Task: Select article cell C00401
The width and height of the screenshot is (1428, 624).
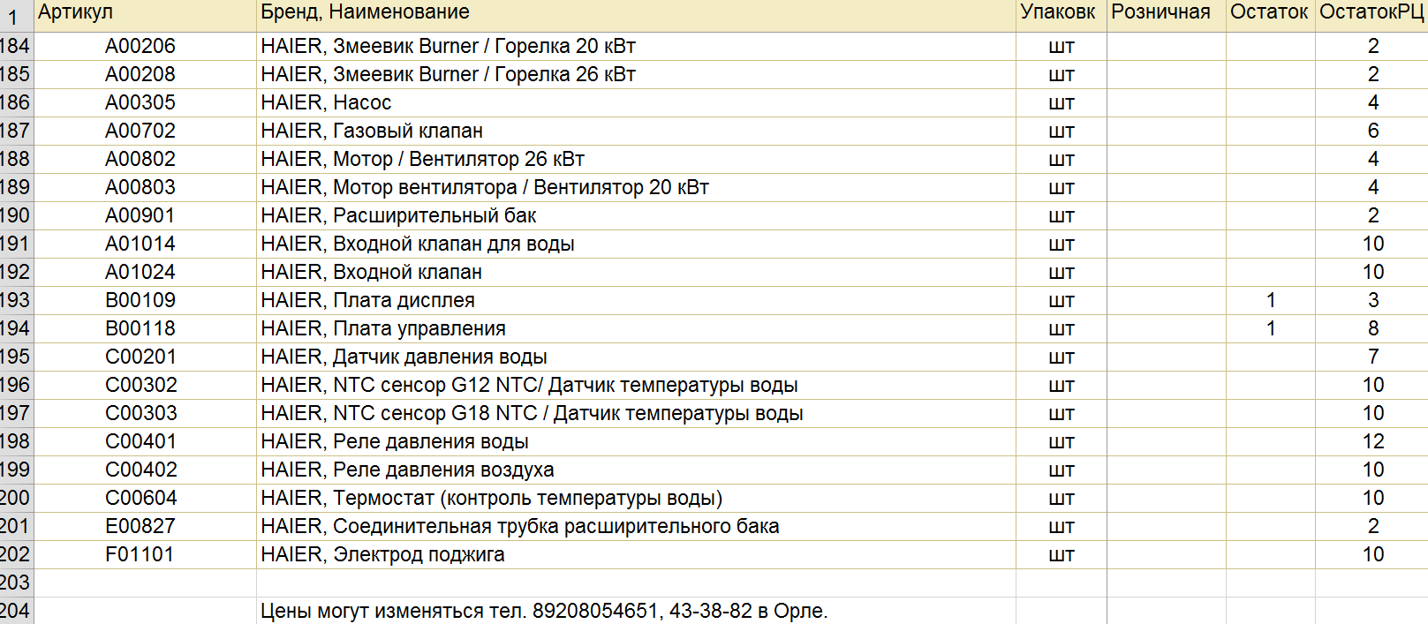Action: point(145,442)
